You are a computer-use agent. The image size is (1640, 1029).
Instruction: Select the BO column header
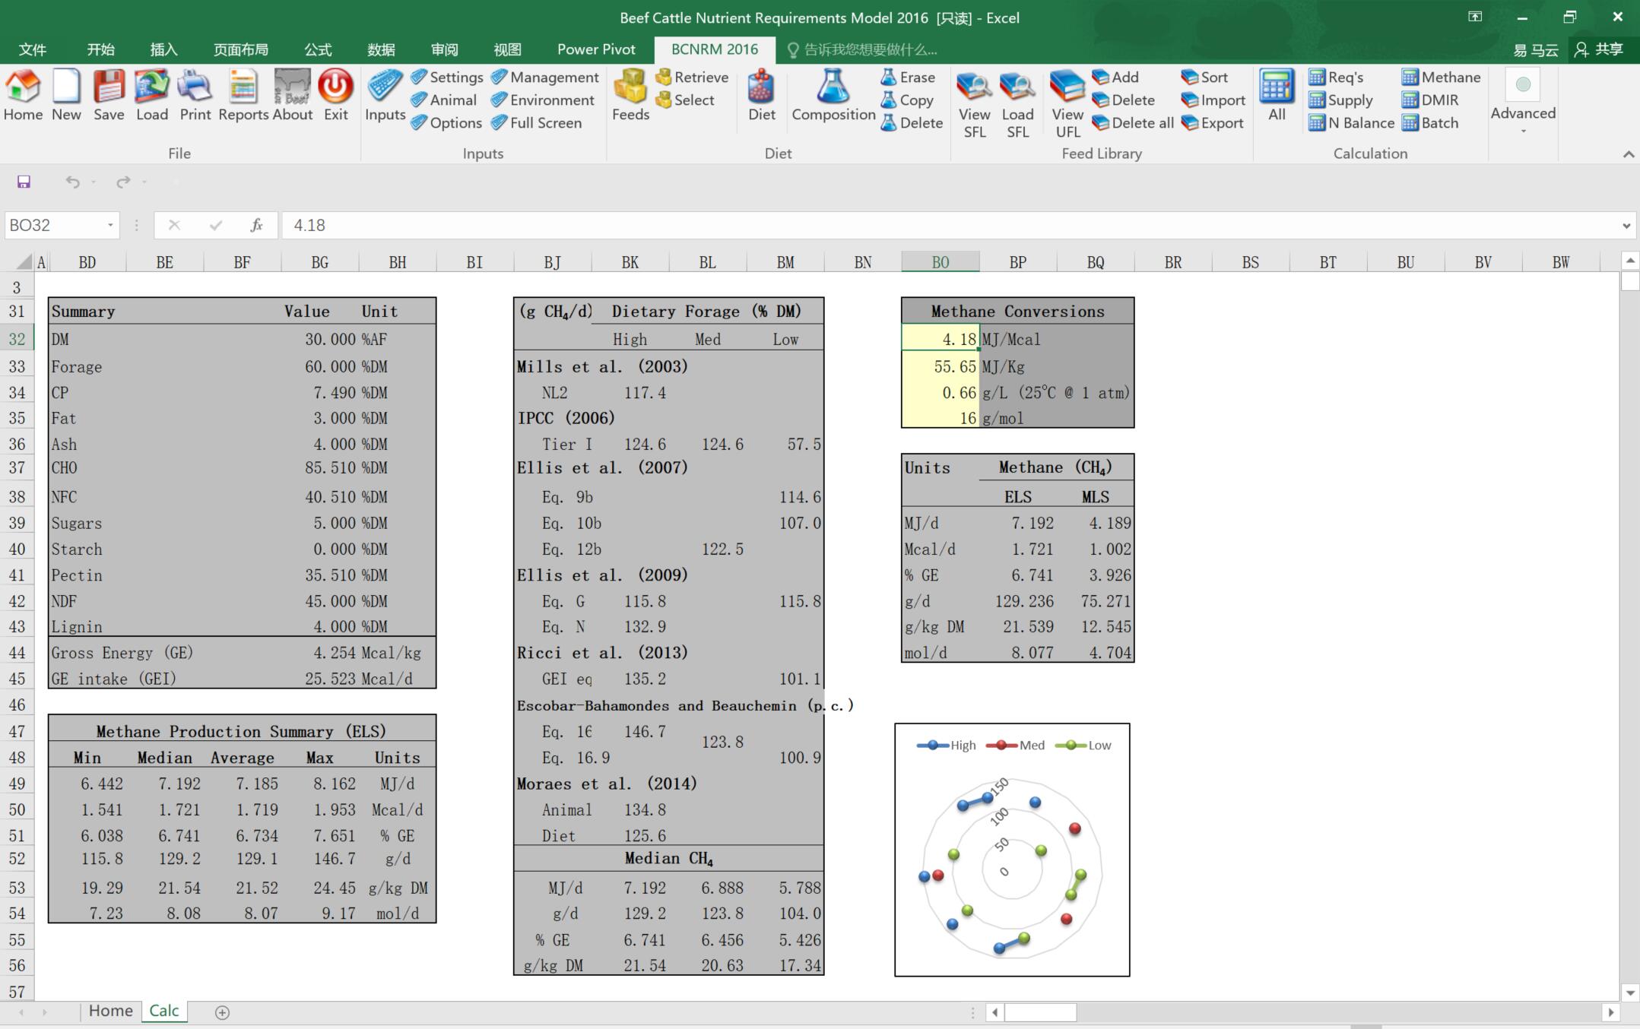(x=940, y=262)
